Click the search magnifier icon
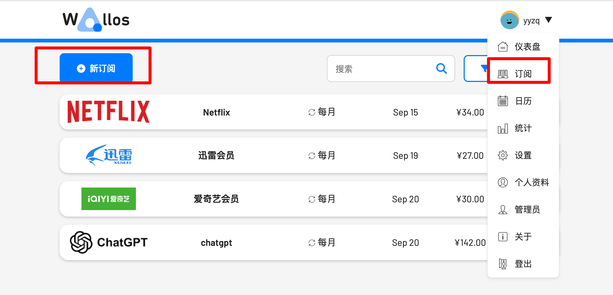 (x=441, y=69)
